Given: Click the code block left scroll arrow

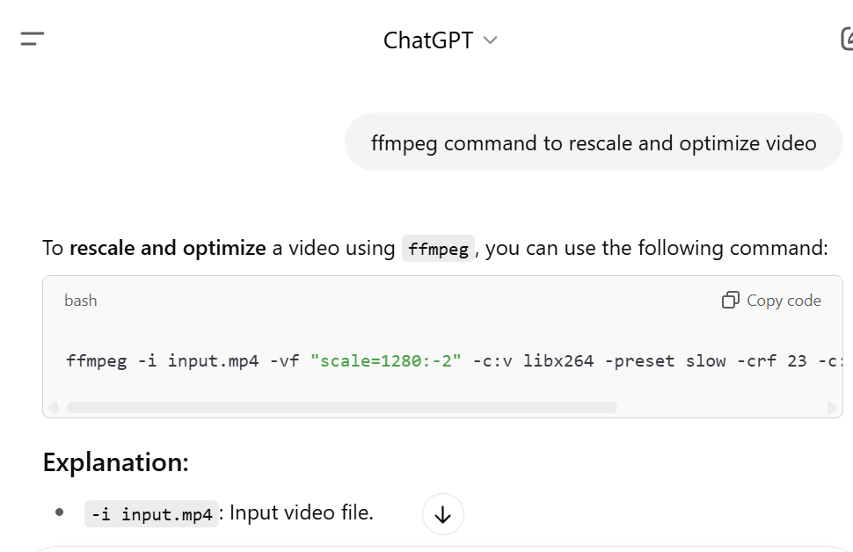Looking at the screenshot, I should [x=54, y=407].
